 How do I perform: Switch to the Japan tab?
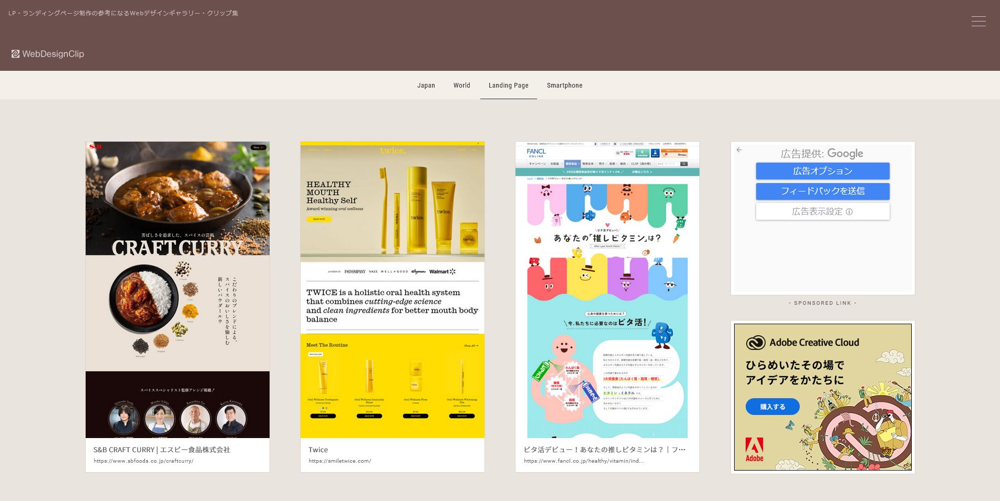426,86
